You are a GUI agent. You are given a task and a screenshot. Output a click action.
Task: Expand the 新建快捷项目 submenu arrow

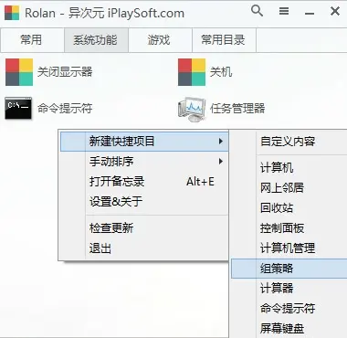pyautogui.click(x=221, y=142)
